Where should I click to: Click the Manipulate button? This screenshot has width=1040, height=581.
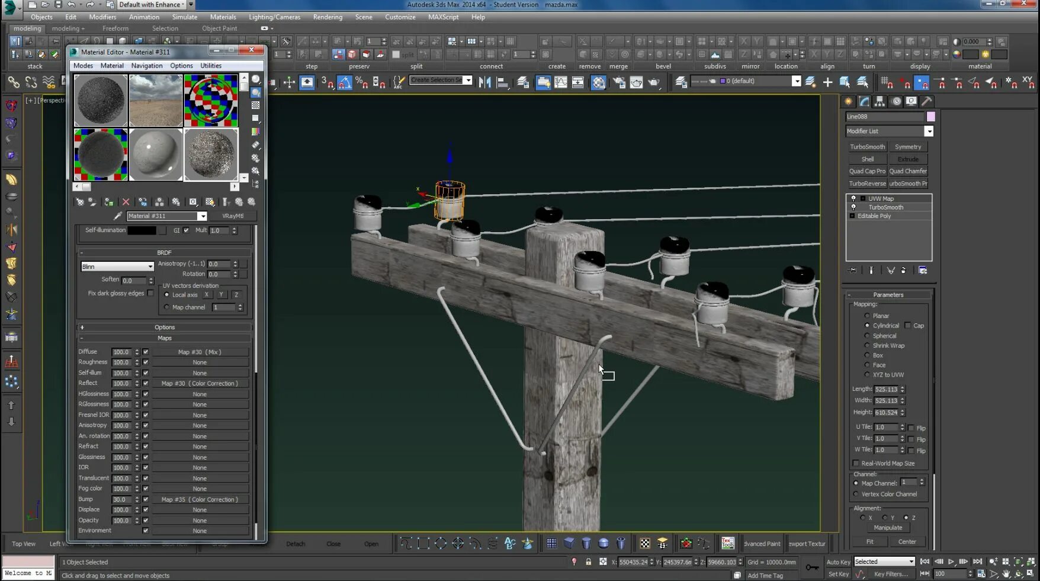tap(888, 528)
